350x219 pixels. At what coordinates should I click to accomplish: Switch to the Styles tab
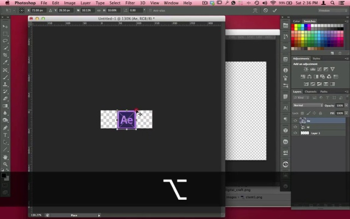[x=316, y=59]
